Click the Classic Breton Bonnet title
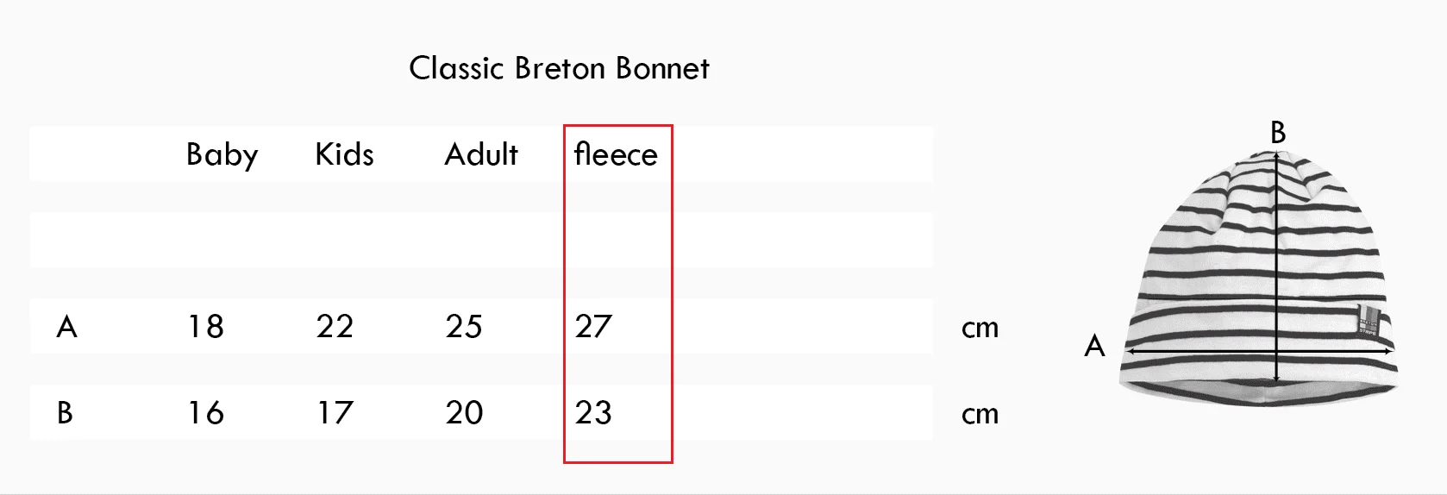 point(559,68)
